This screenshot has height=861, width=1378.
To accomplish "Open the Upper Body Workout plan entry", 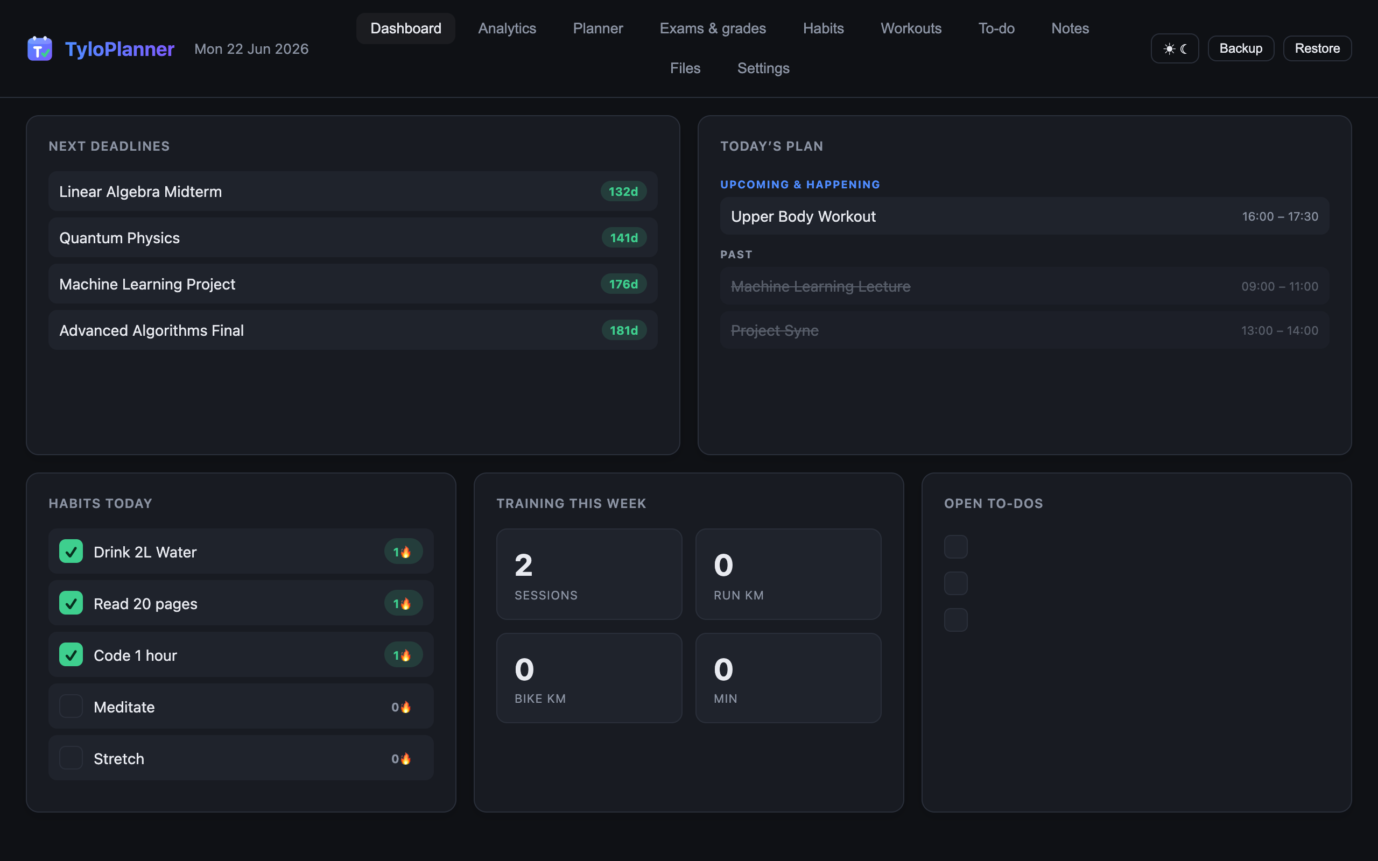I will pos(1024,216).
